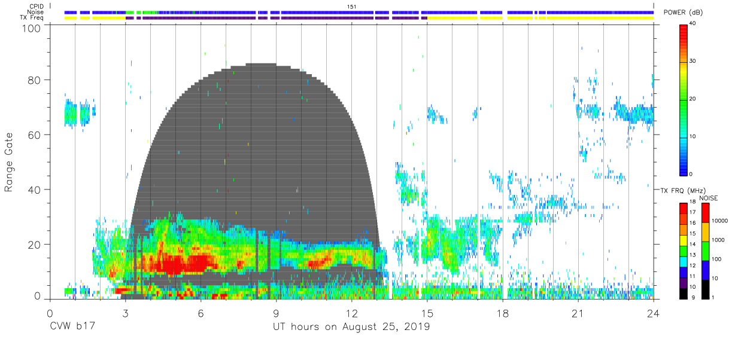Click the 60 tick on Range Gate axis
The width and height of the screenshot is (735, 339).
point(34,135)
